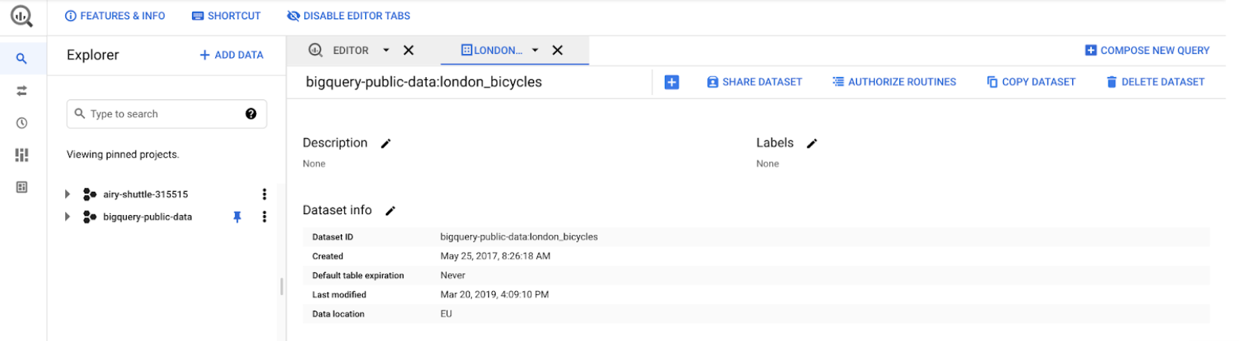The image size is (1239, 341).
Task: Edit the Description with pencil icon
Action: click(386, 144)
